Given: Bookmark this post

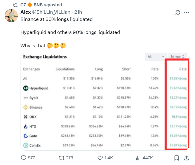Looking at the screenshot, I should pos(177,158).
